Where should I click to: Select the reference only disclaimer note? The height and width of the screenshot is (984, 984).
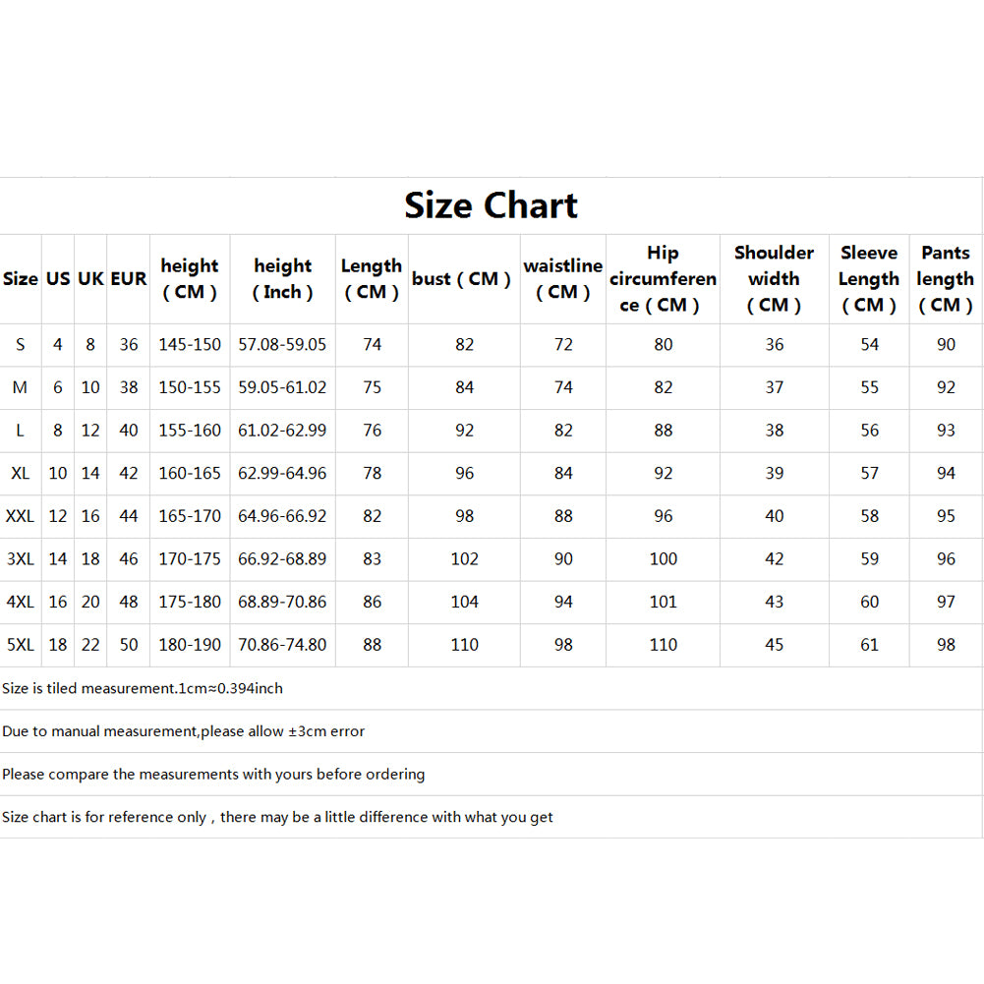(277, 817)
